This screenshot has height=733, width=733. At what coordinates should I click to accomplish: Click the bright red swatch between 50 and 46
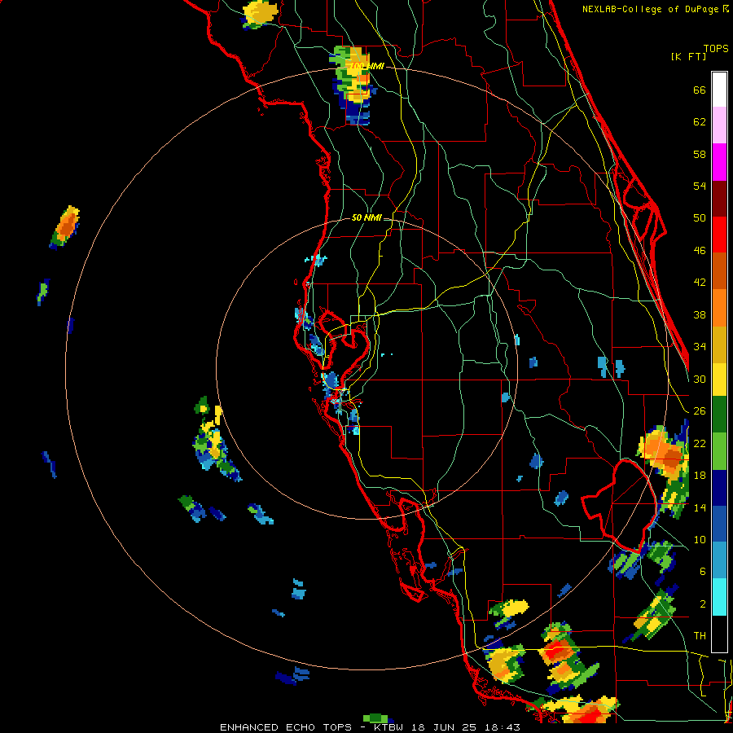719,235
